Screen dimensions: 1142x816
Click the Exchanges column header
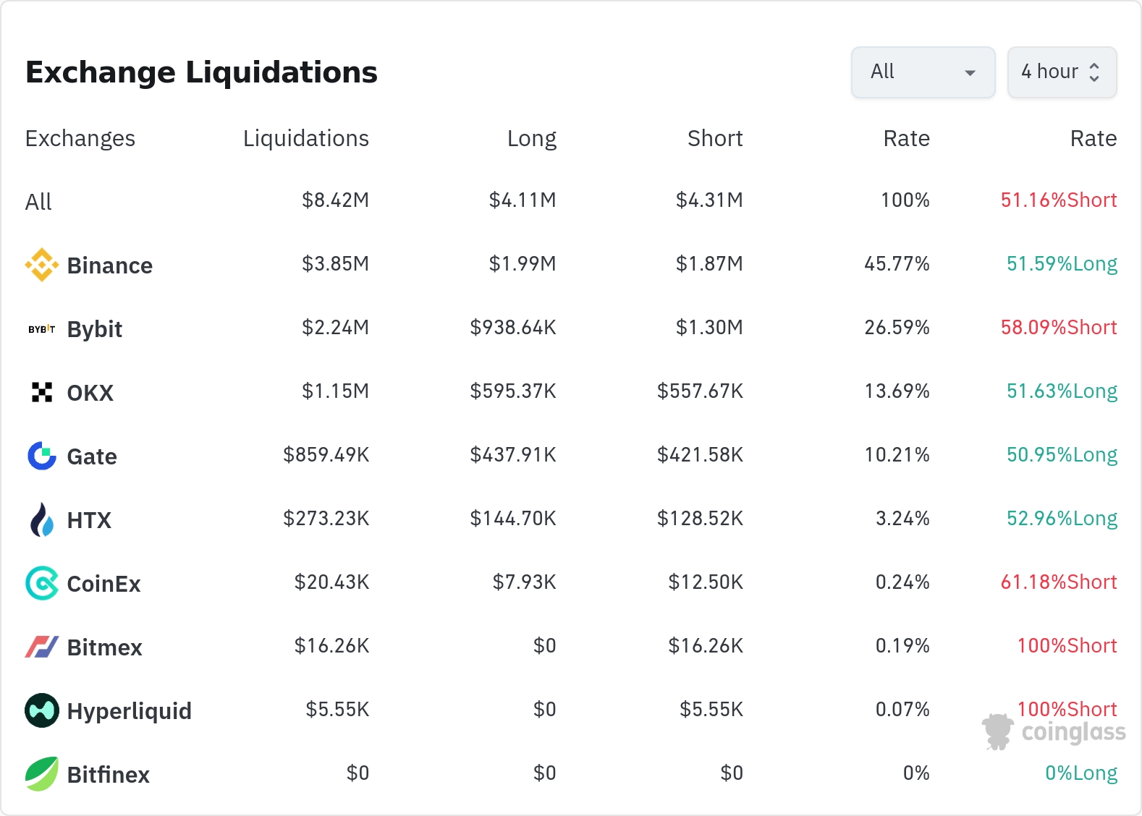tap(80, 138)
